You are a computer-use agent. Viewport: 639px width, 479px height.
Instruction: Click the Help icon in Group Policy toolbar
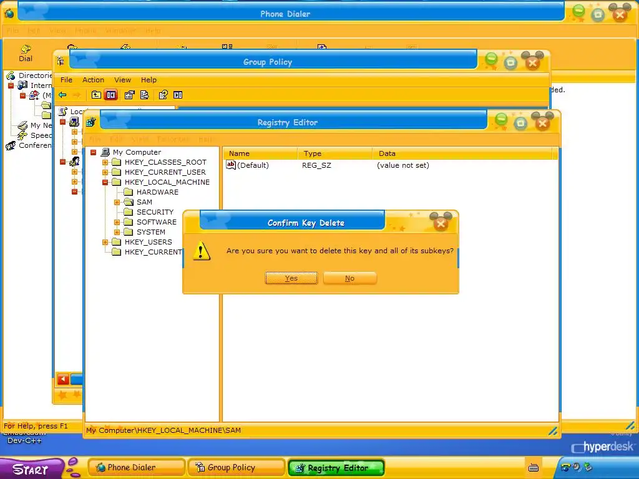163,95
